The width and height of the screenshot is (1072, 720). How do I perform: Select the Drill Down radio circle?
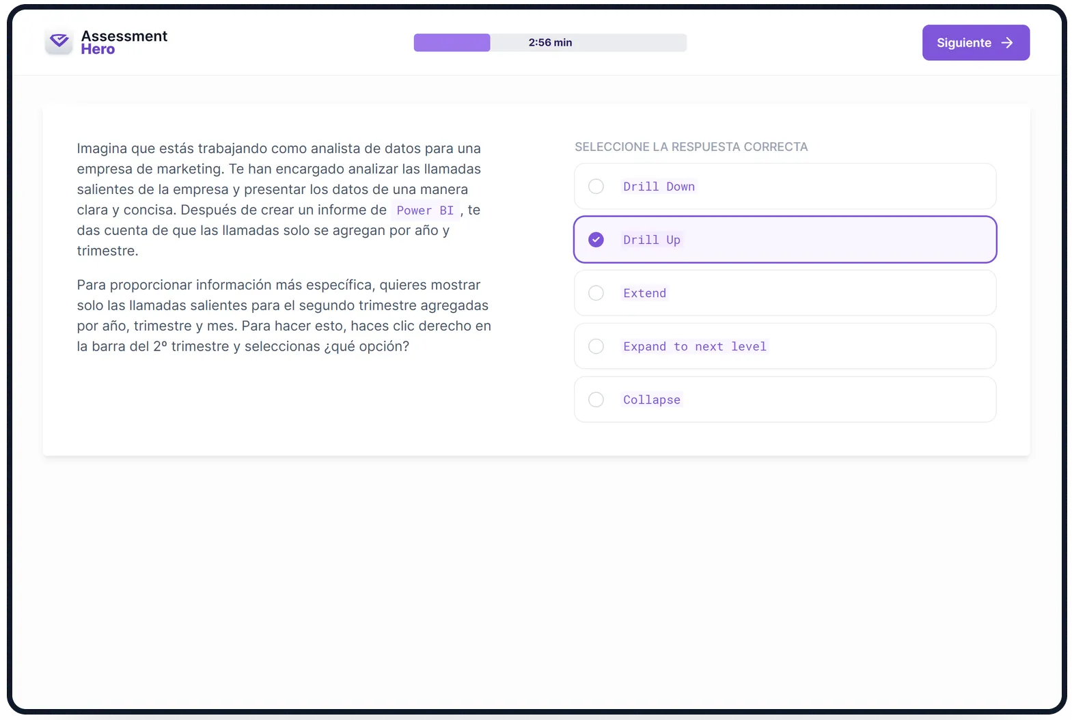(596, 186)
